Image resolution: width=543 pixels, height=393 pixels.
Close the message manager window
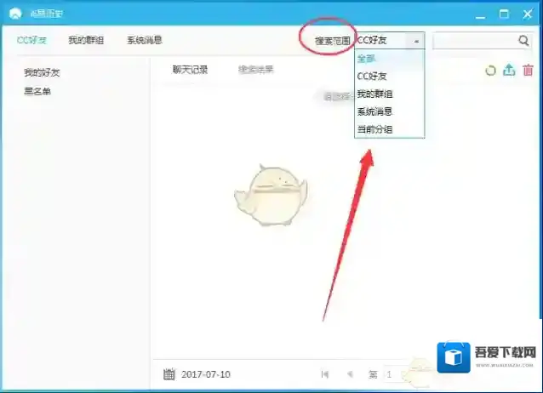528,14
